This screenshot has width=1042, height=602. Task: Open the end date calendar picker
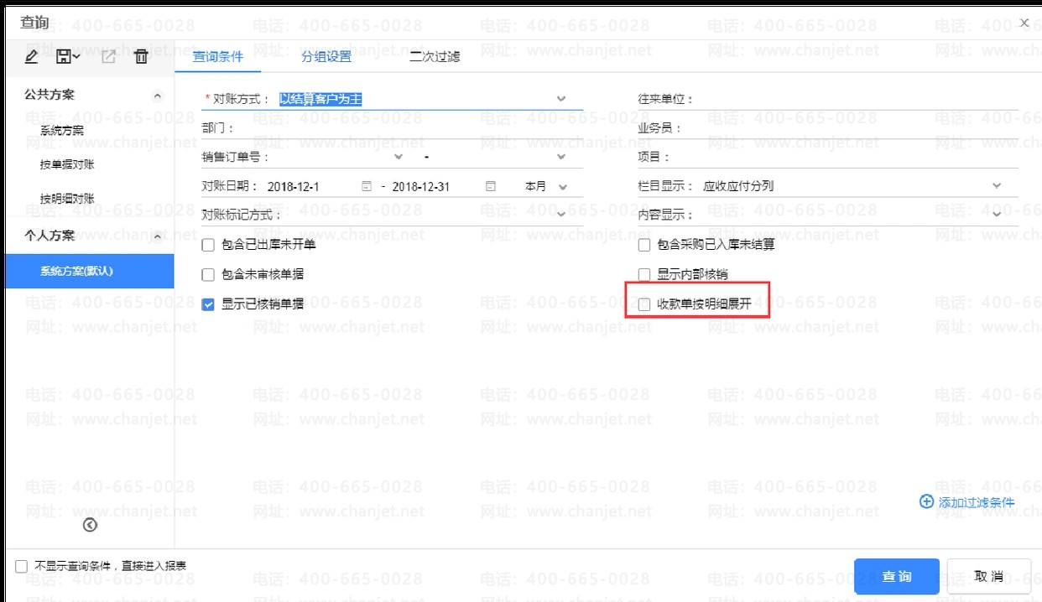[x=491, y=186]
